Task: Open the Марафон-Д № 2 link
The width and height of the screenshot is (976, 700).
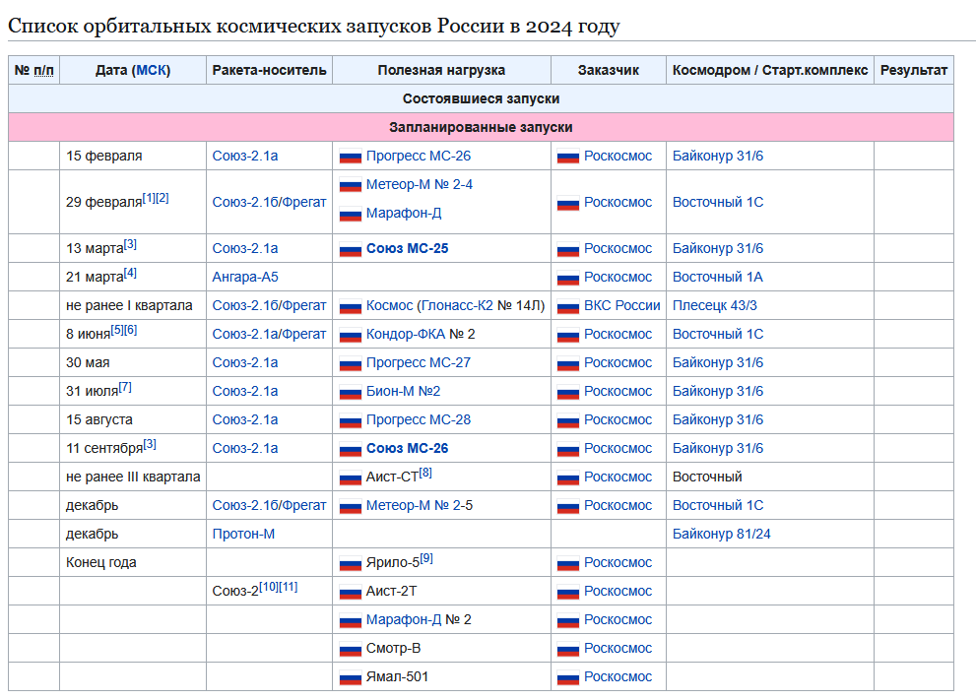Action: coord(404,619)
